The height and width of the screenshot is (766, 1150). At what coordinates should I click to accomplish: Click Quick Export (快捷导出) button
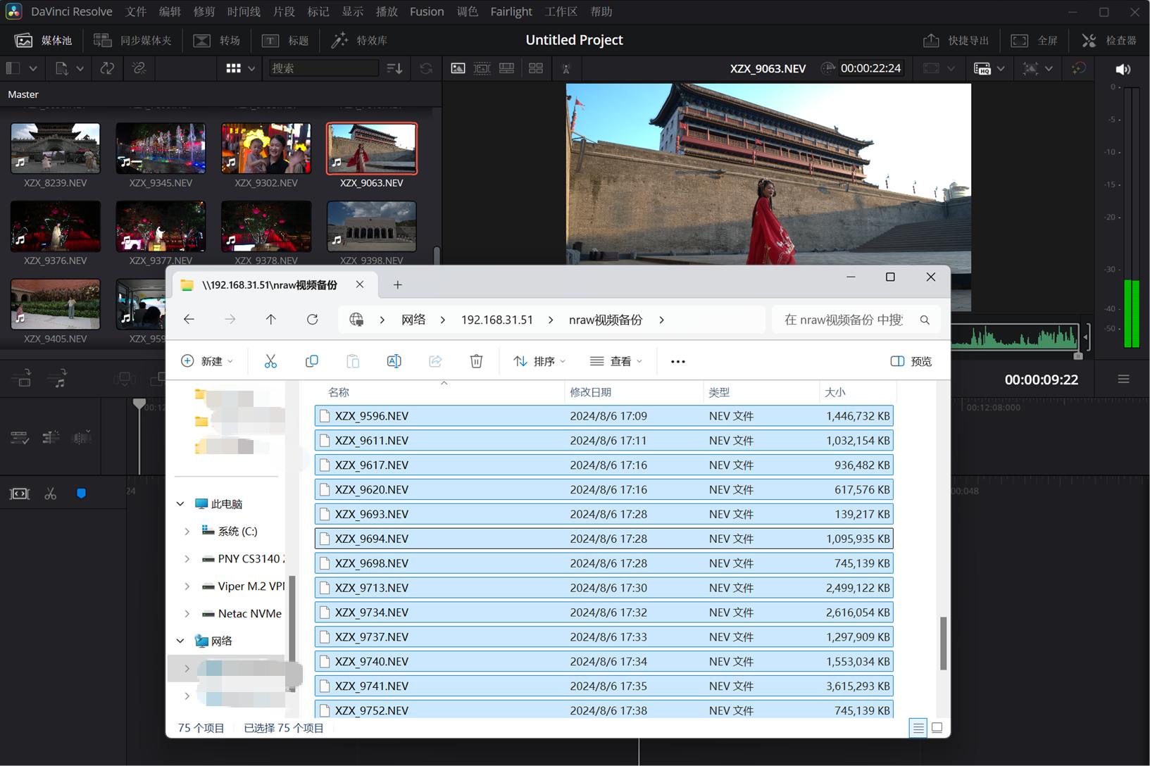[x=956, y=40]
